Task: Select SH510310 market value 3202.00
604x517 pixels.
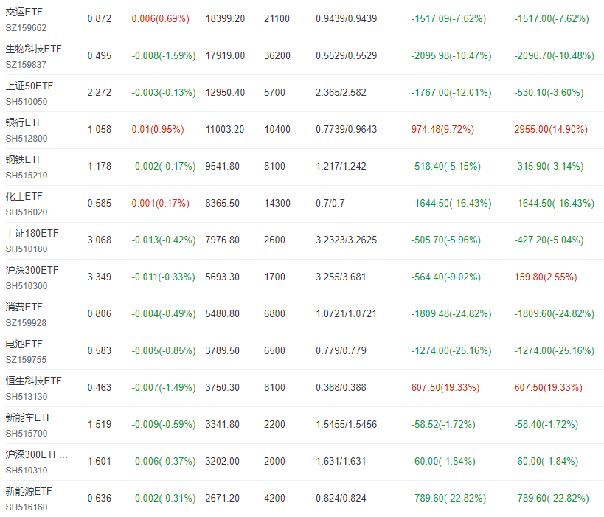Action: [222, 462]
